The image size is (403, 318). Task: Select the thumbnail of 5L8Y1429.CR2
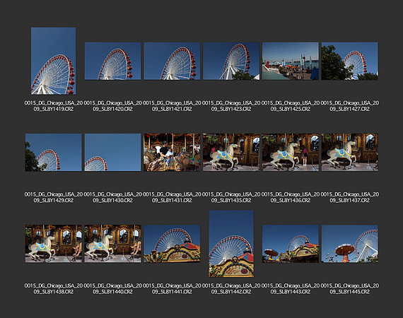[x=54, y=153]
